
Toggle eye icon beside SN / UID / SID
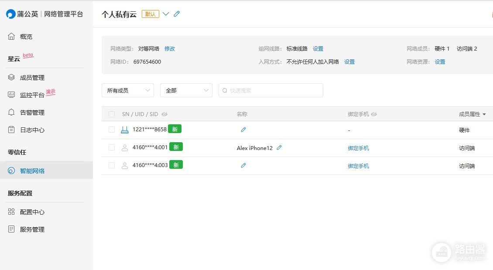pyautogui.click(x=164, y=114)
